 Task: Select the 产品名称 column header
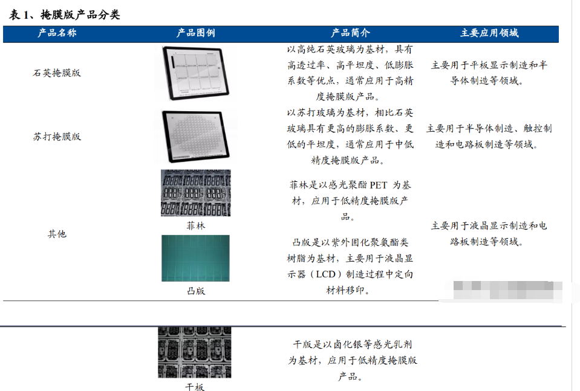[x=57, y=33]
